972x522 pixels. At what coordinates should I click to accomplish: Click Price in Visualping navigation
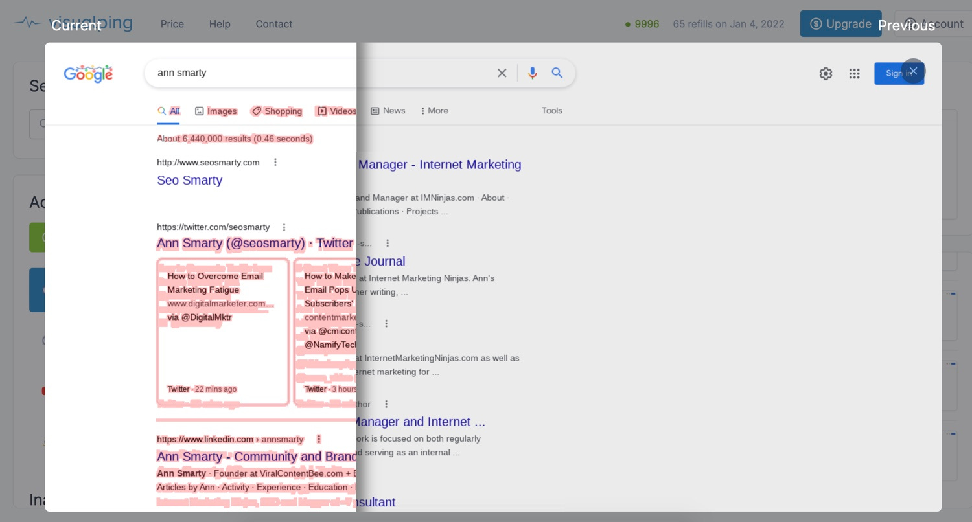click(x=172, y=24)
